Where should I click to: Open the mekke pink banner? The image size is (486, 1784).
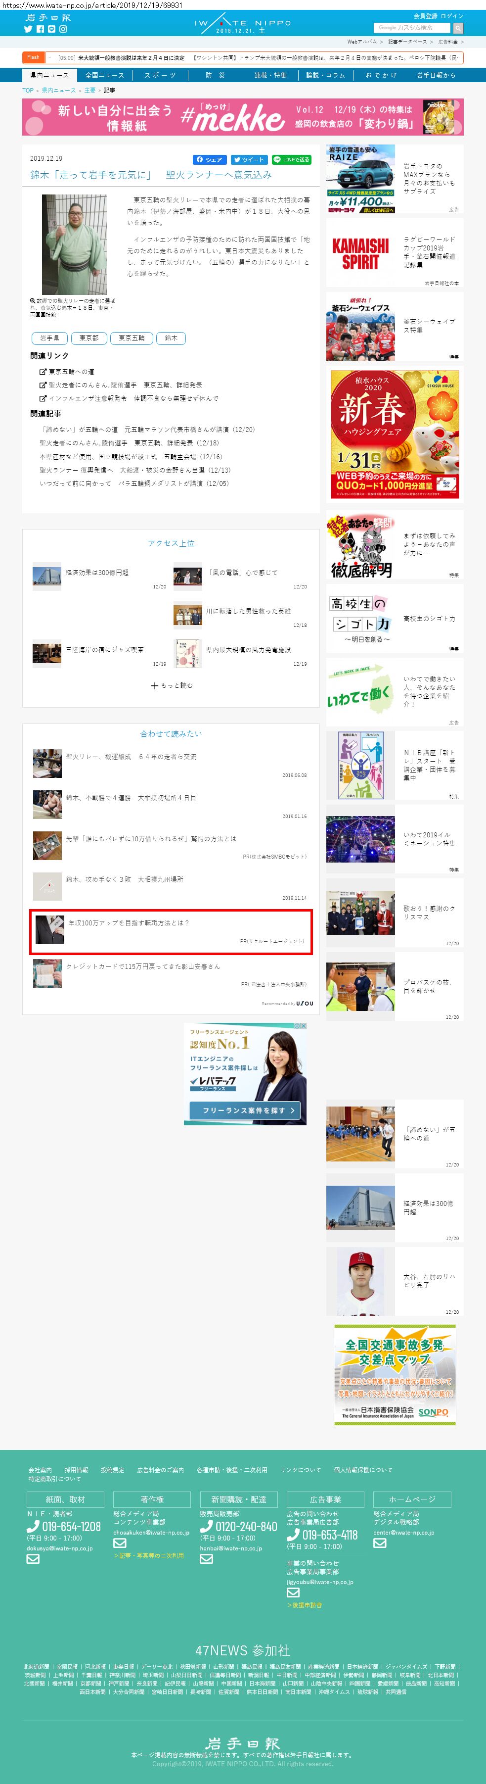(x=242, y=116)
